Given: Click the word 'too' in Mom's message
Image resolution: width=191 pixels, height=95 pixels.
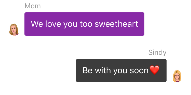Looking at the screenshot, I should click(x=86, y=24).
